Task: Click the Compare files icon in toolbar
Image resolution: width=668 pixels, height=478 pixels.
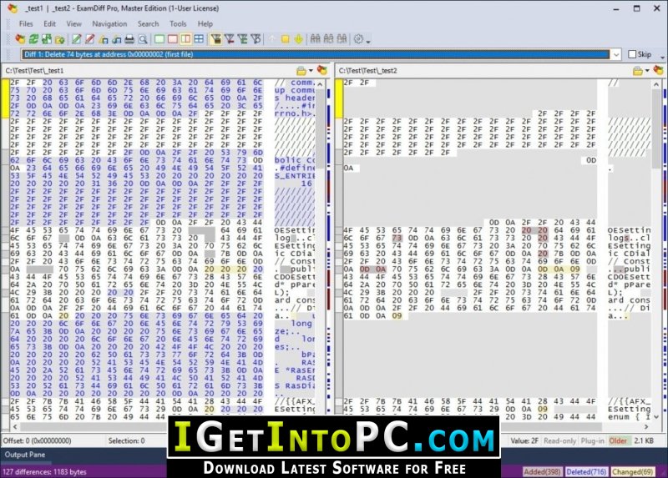Action: (x=20, y=39)
